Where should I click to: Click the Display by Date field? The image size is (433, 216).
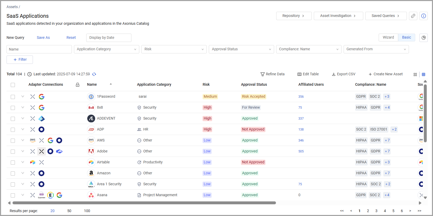coord(109,38)
